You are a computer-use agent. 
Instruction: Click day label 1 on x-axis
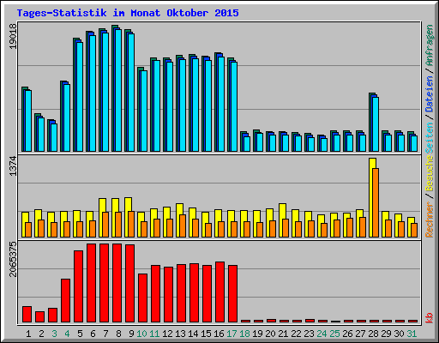coord(28,334)
